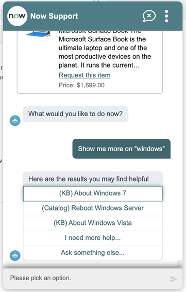The width and height of the screenshot is (186, 292).
Task: Click the chat scrollbar handle near the bottom
Action: click(x=180, y=263)
